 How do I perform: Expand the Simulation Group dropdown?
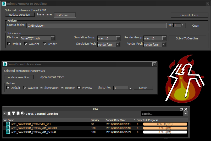point(118,38)
